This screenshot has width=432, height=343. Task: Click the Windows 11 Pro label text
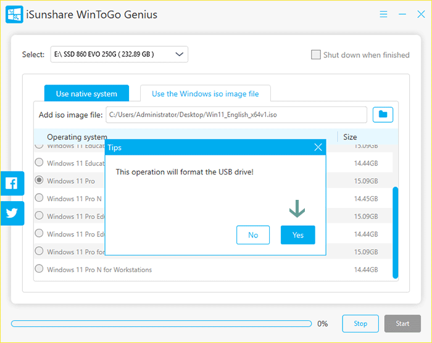point(71,181)
